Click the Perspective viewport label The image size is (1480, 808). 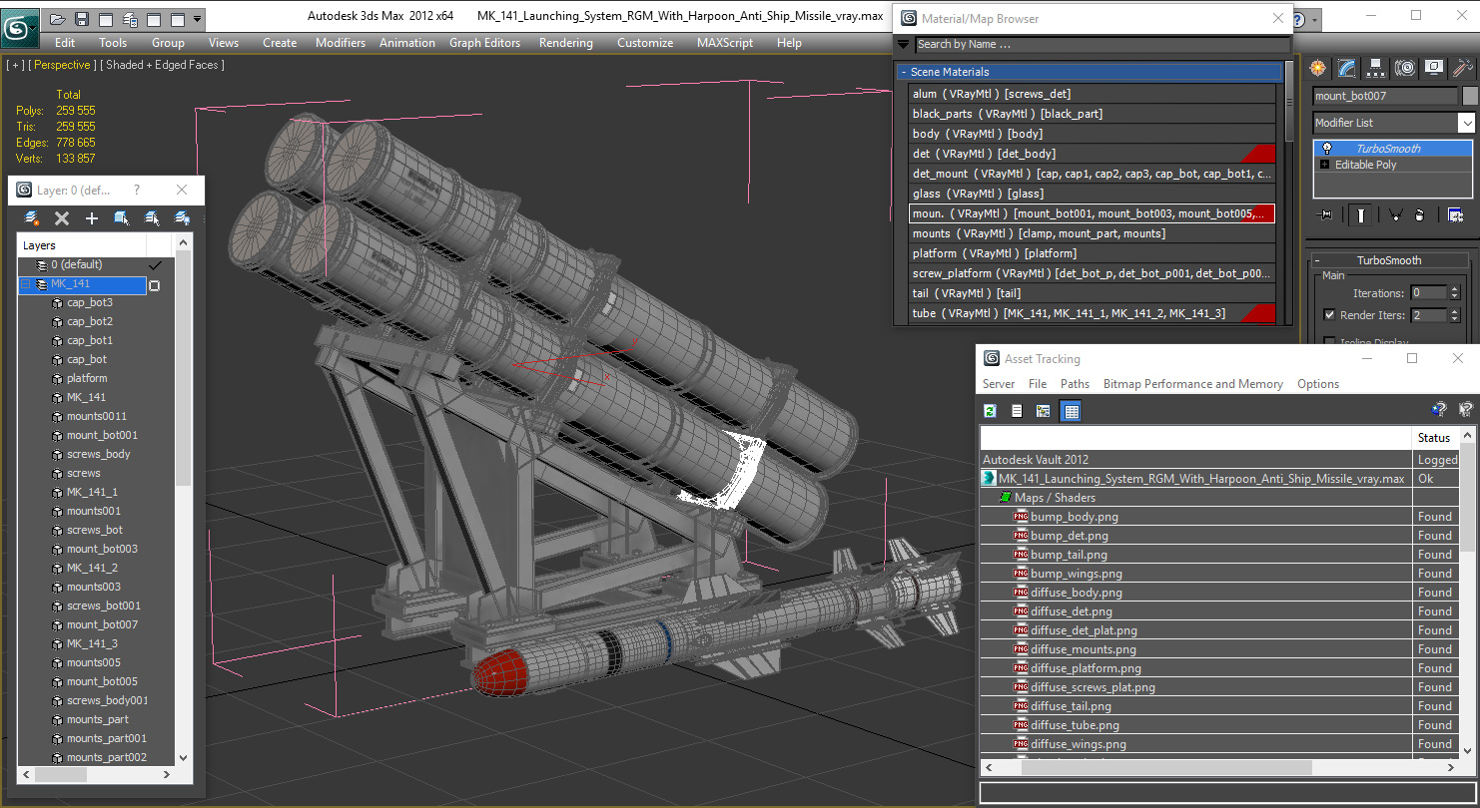[63, 65]
